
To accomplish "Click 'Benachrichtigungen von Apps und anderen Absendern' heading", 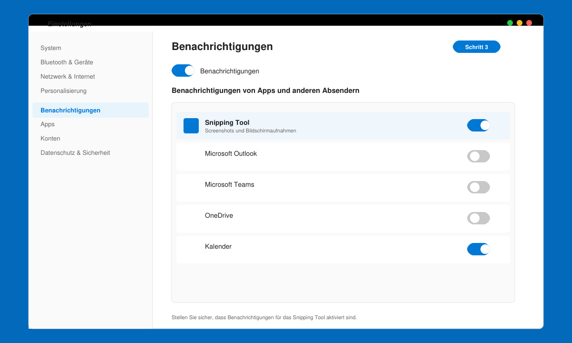I will 266,91.
